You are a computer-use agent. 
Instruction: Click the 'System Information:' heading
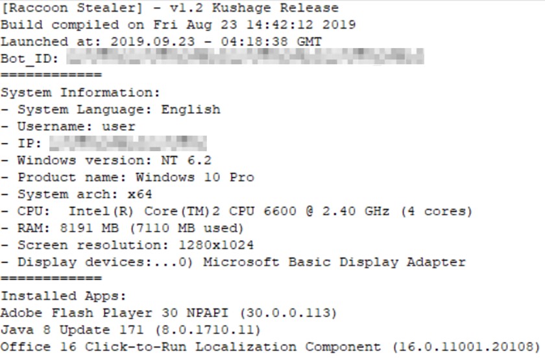(80, 93)
